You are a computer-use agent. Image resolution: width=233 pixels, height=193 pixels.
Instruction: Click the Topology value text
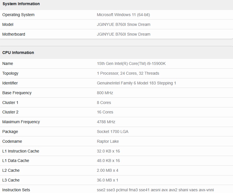coord(128,73)
